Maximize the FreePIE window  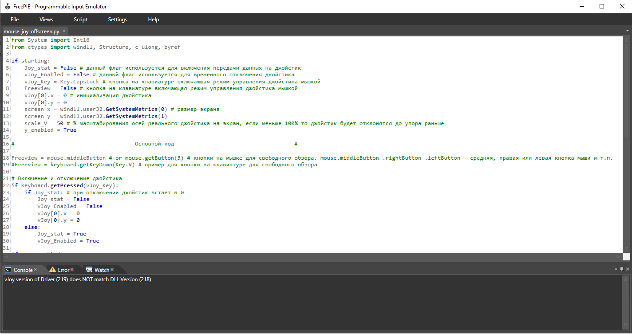click(602, 7)
